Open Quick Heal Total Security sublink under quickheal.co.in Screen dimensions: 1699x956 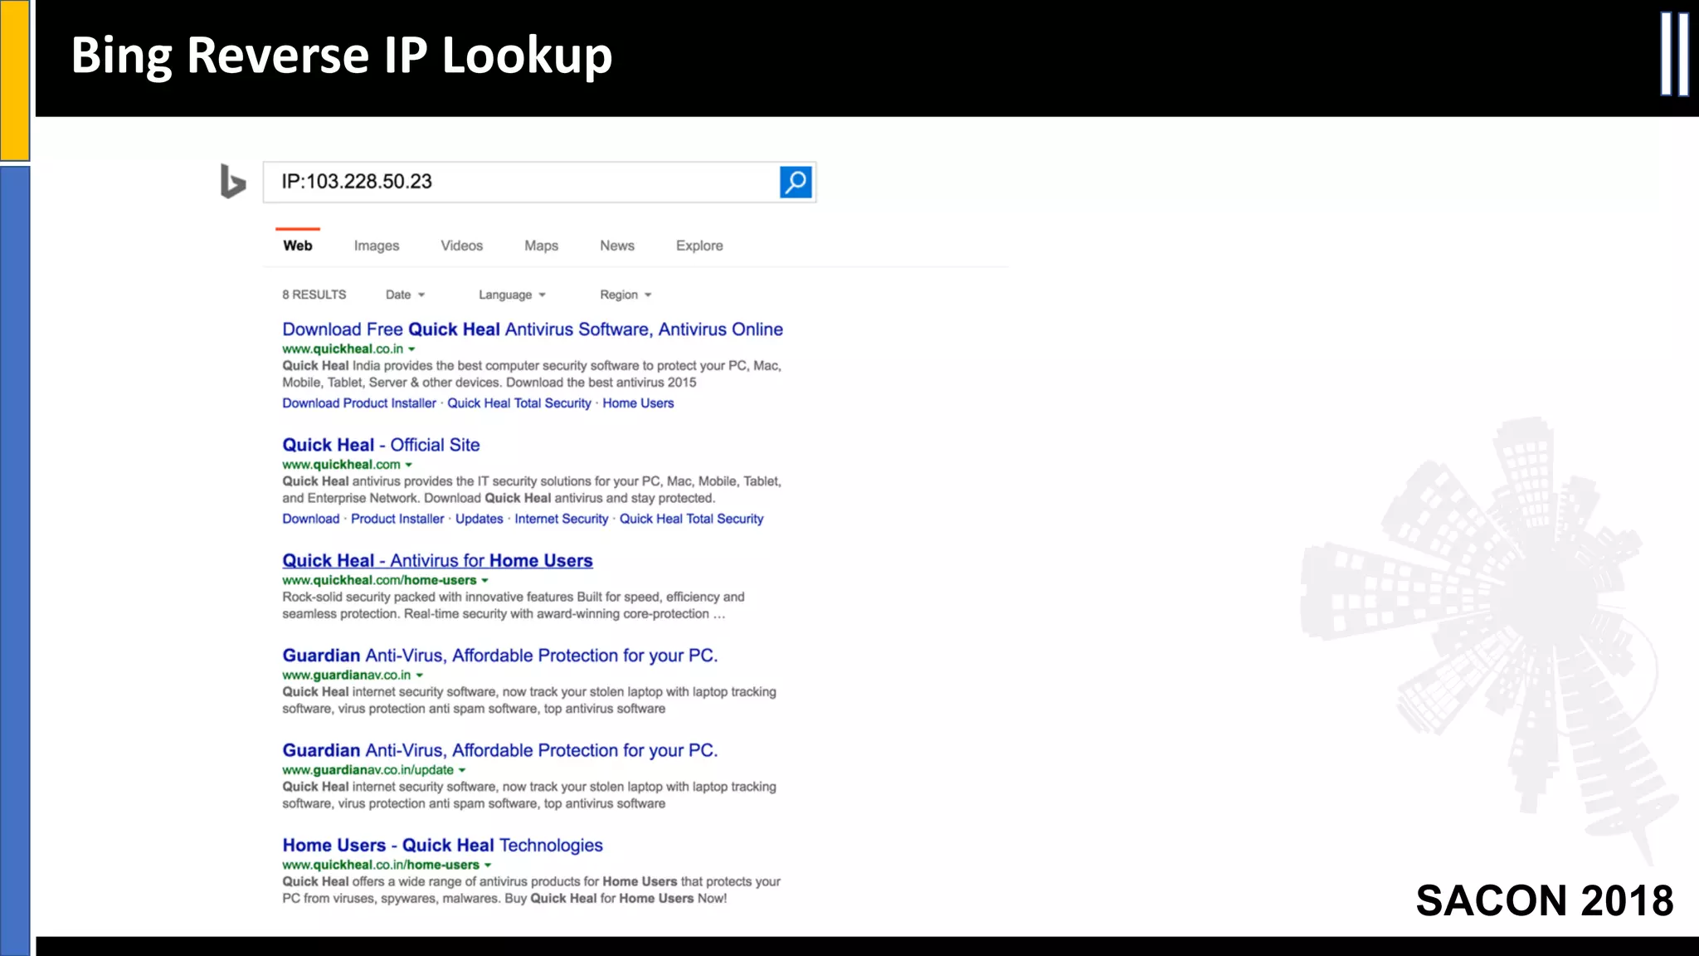point(519,403)
